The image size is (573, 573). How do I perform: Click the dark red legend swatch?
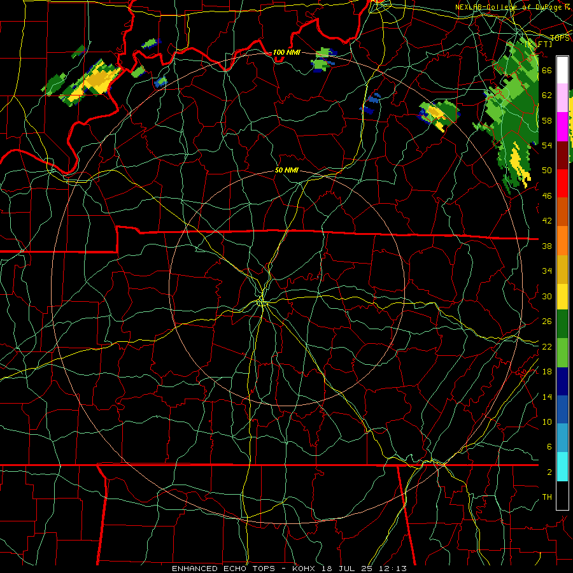pos(562,155)
